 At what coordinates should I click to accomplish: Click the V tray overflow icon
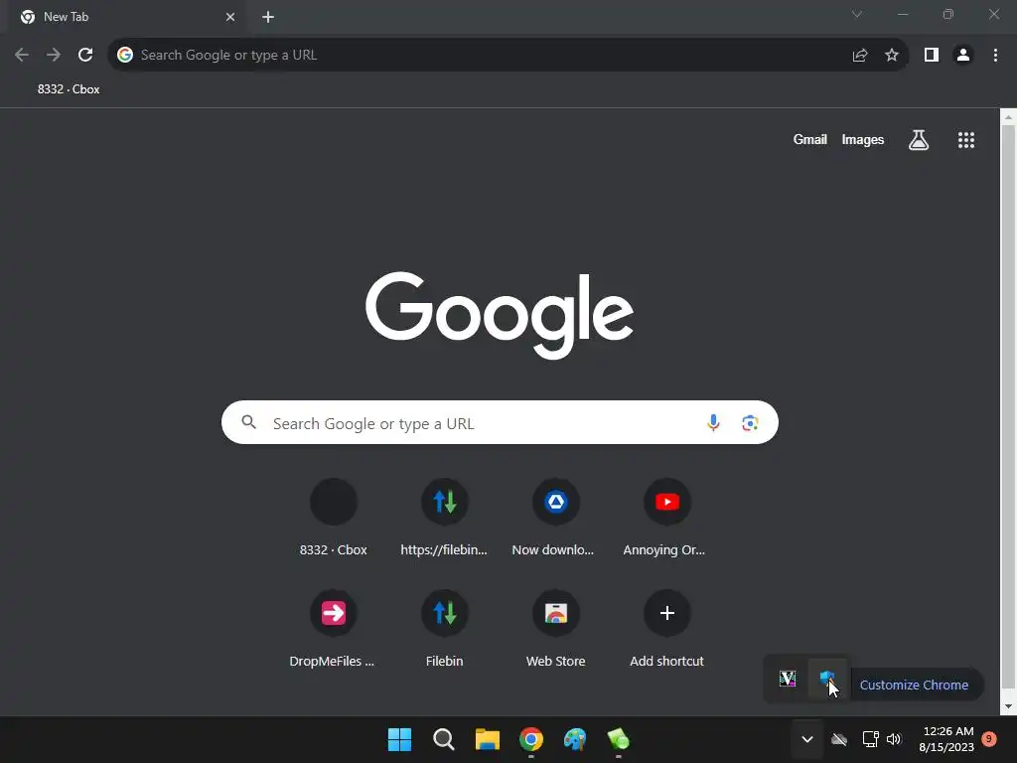pos(788,680)
